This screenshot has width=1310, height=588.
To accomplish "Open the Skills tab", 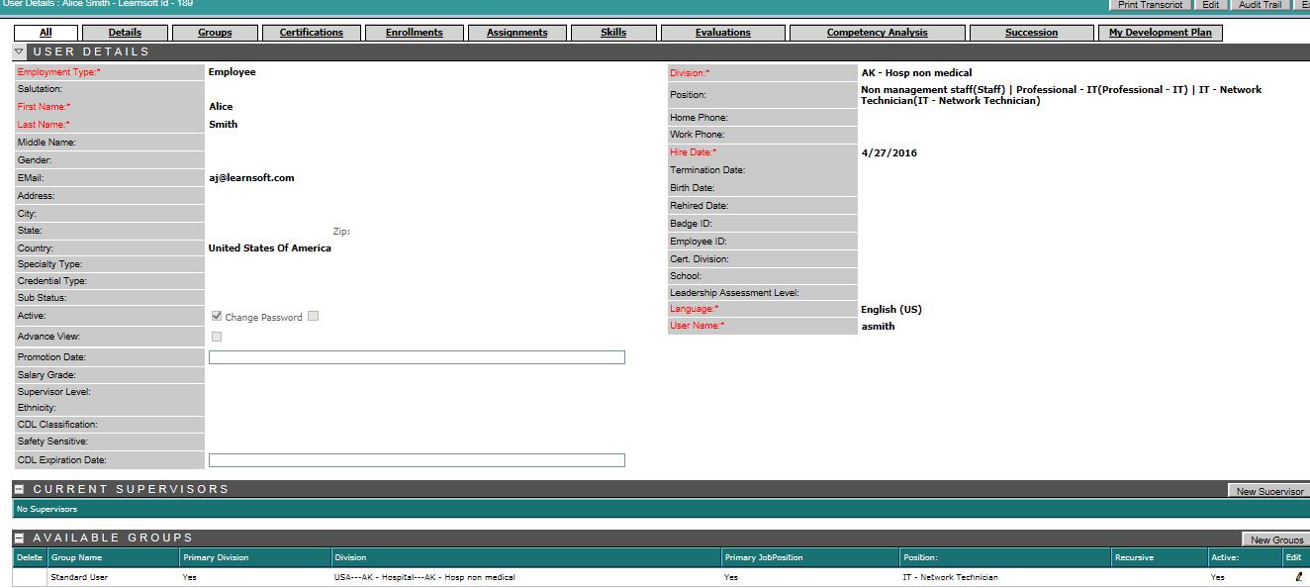I will (613, 33).
